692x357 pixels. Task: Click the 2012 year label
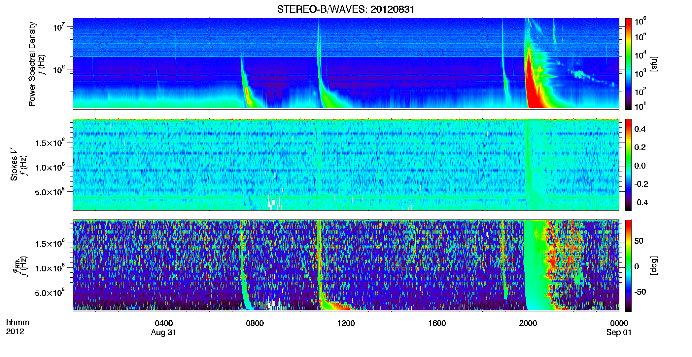coord(15,332)
